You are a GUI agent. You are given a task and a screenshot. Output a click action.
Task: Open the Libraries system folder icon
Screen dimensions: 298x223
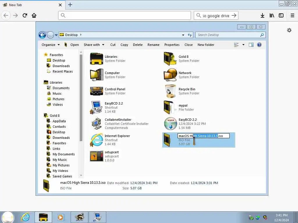click(x=97, y=59)
